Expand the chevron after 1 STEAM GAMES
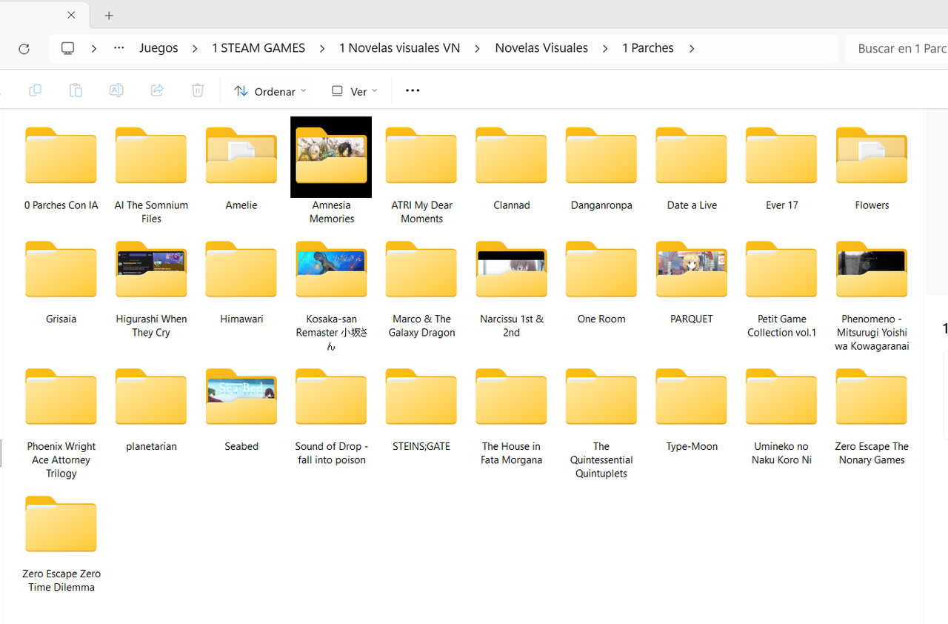The height and width of the screenshot is (624, 948). tap(322, 48)
